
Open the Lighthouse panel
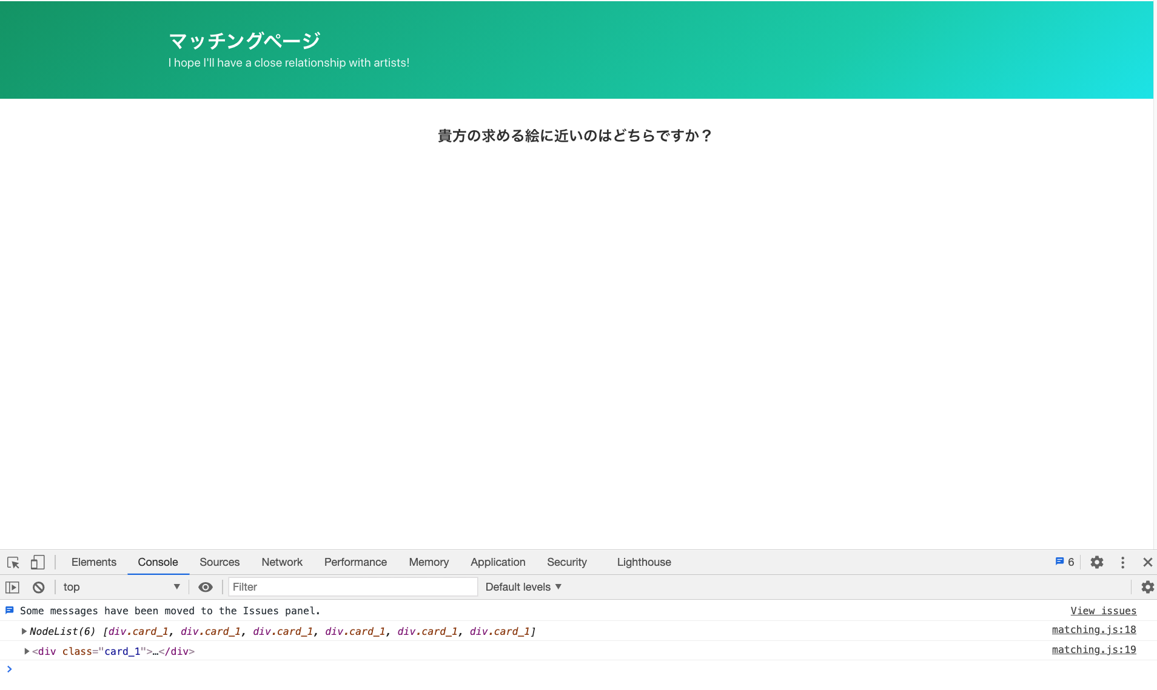[x=643, y=562]
